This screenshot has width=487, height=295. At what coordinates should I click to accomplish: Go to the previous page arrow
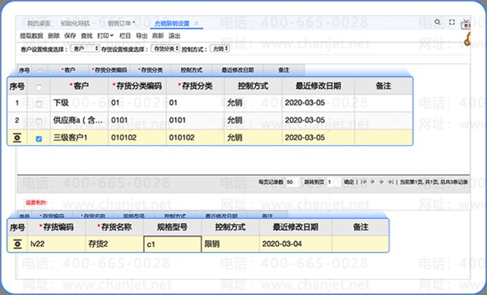[x=372, y=182]
